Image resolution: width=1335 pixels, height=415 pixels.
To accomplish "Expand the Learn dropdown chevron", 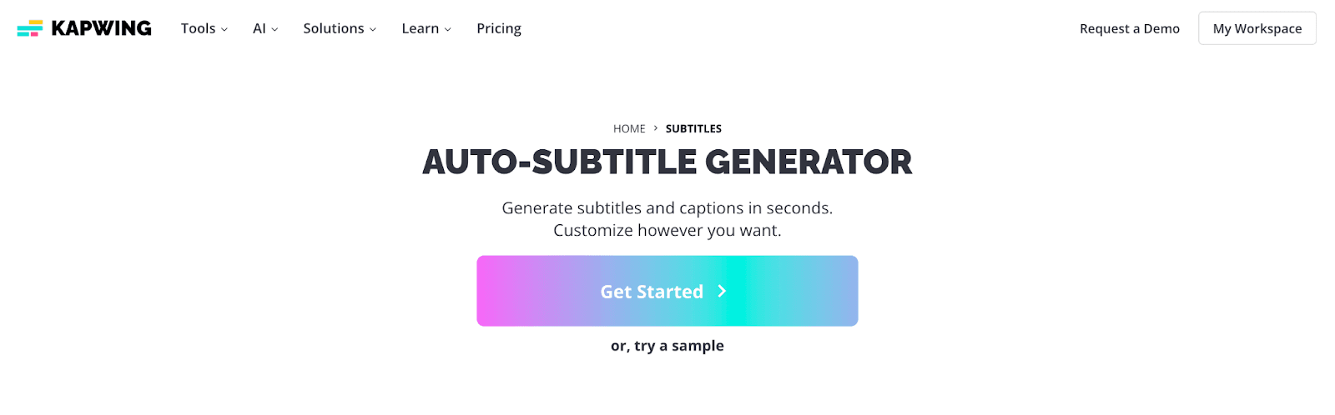I will [448, 29].
